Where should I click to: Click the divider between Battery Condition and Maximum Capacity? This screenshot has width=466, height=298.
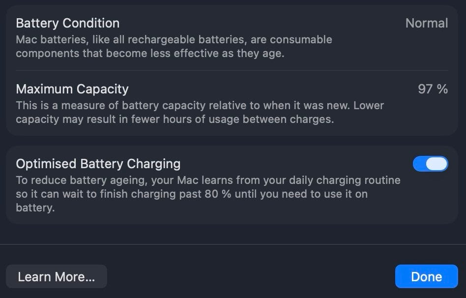[x=232, y=70]
